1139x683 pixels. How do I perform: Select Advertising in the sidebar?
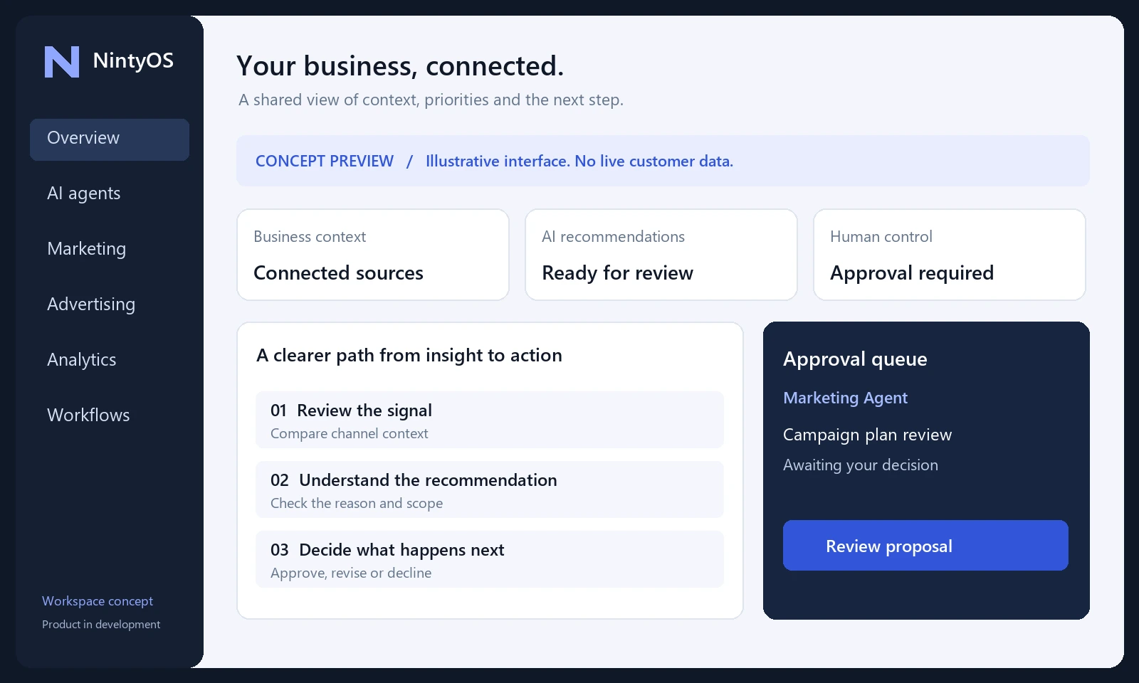[91, 305]
